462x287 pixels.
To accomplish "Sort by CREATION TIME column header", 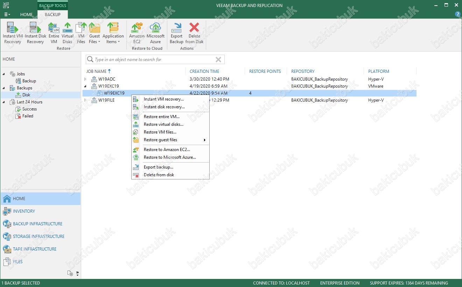I will [x=204, y=71].
